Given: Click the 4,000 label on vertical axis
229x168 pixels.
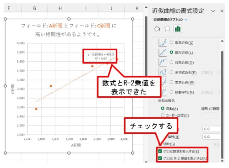Looking at the screenshot, I should (x=21, y=43).
